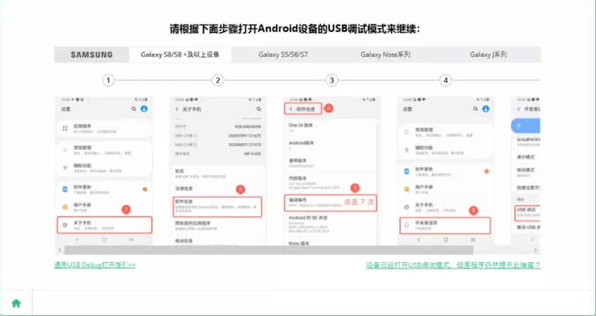
Task: Open the general USB Debug guide link
Action: point(94,265)
